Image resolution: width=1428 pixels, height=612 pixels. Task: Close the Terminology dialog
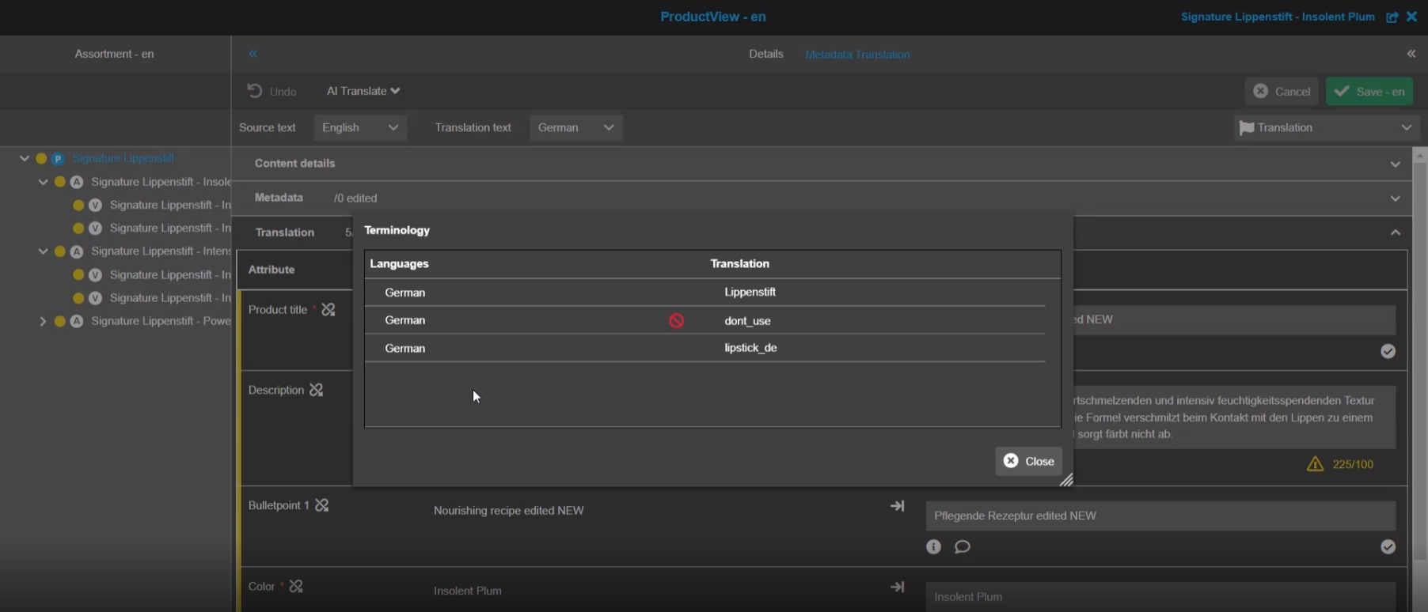(x=1028, y=461)
